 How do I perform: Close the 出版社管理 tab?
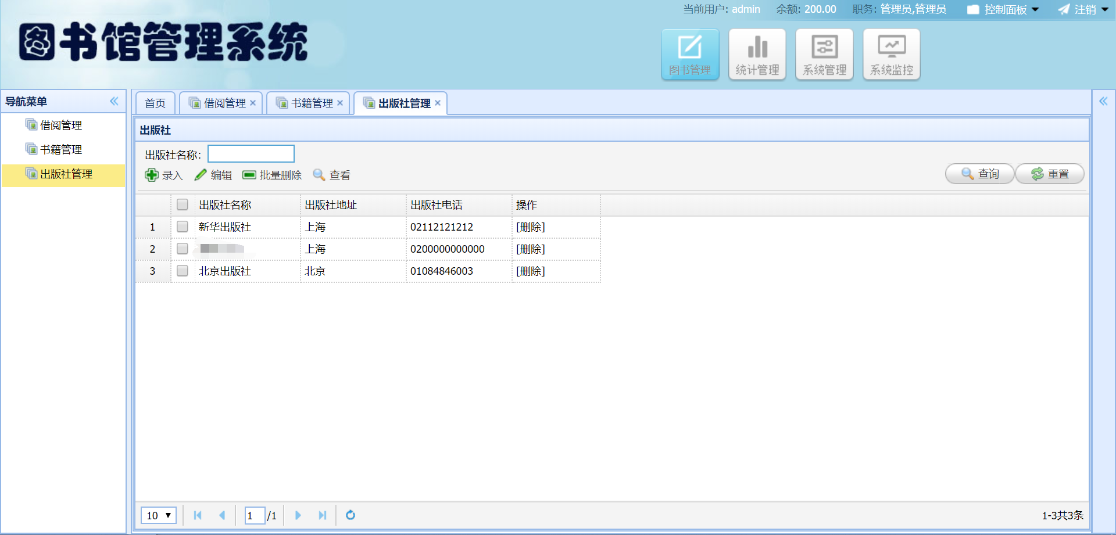pos(438,103)
